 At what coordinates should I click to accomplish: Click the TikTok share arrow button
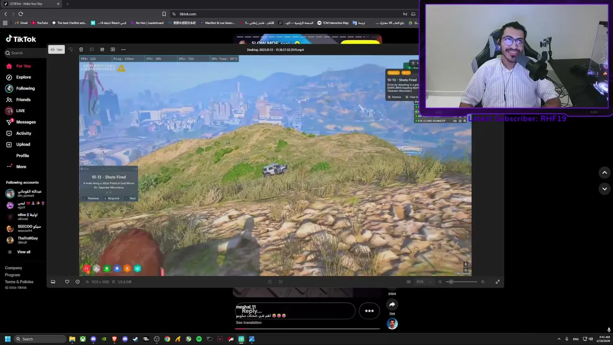[392, 304]
